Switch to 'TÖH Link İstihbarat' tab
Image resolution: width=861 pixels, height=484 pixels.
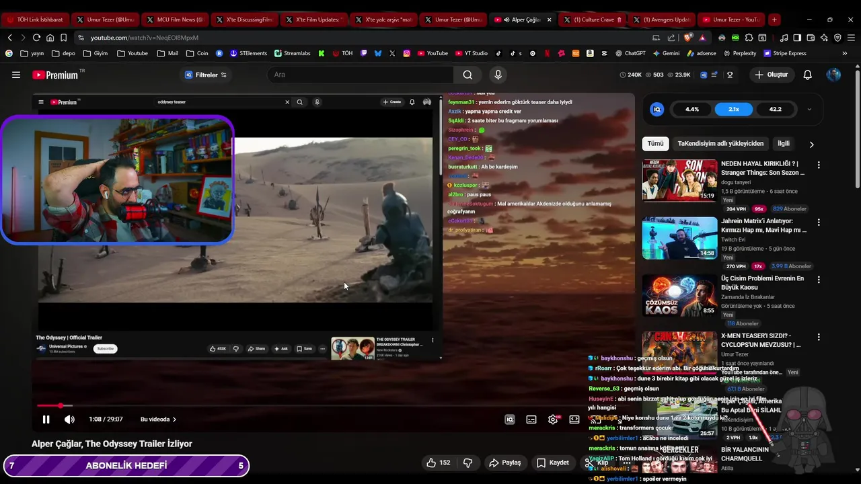(x=35, y=19)
